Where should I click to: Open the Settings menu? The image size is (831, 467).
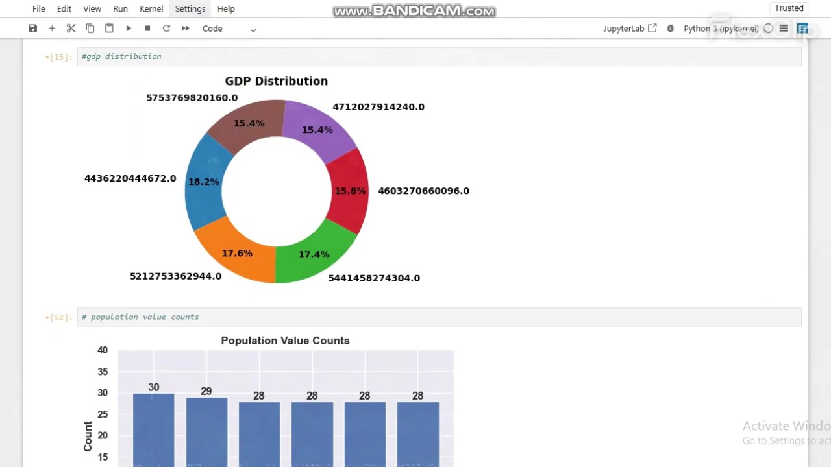(x=190, y=9)
